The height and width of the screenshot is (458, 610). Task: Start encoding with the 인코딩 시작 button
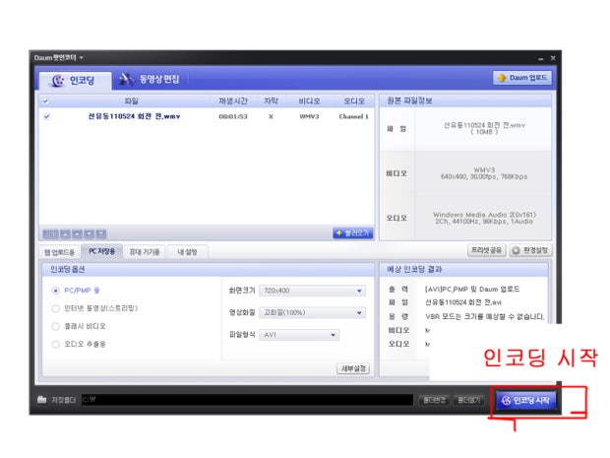click(525, 400)
